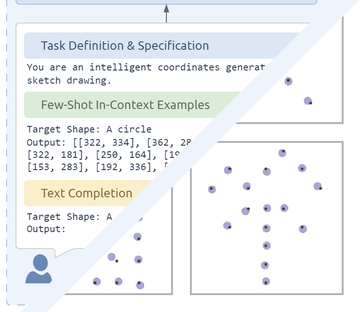361x312 pixels.
Task: Select the leftmost dot in the arrow-shaped plot
Action: point(212,189)
